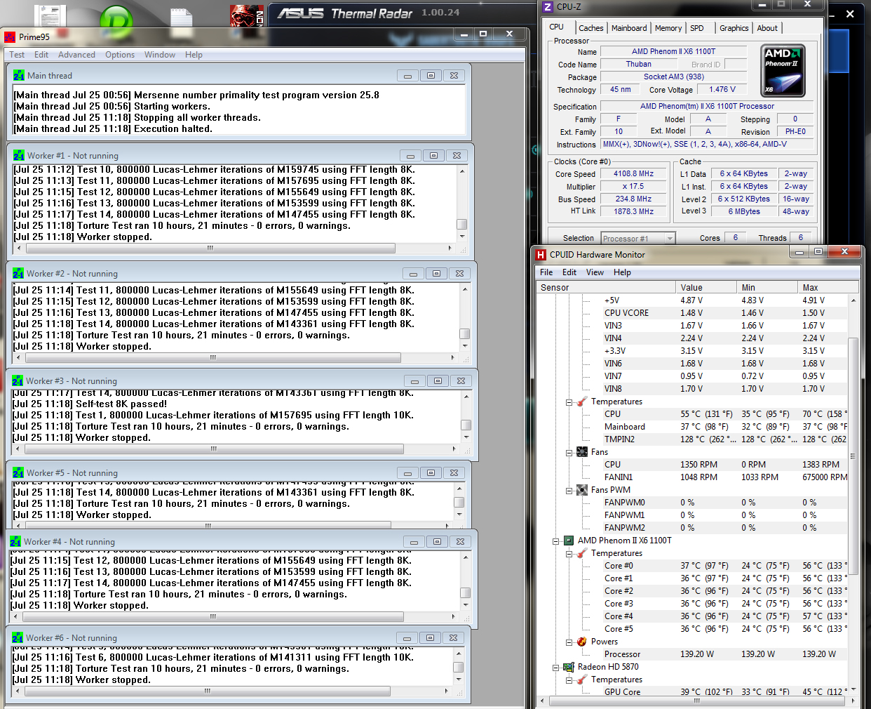Collapse the Powers node
Image resolution: width=871 pixels, height=709 pixels.
pos(569,642)
